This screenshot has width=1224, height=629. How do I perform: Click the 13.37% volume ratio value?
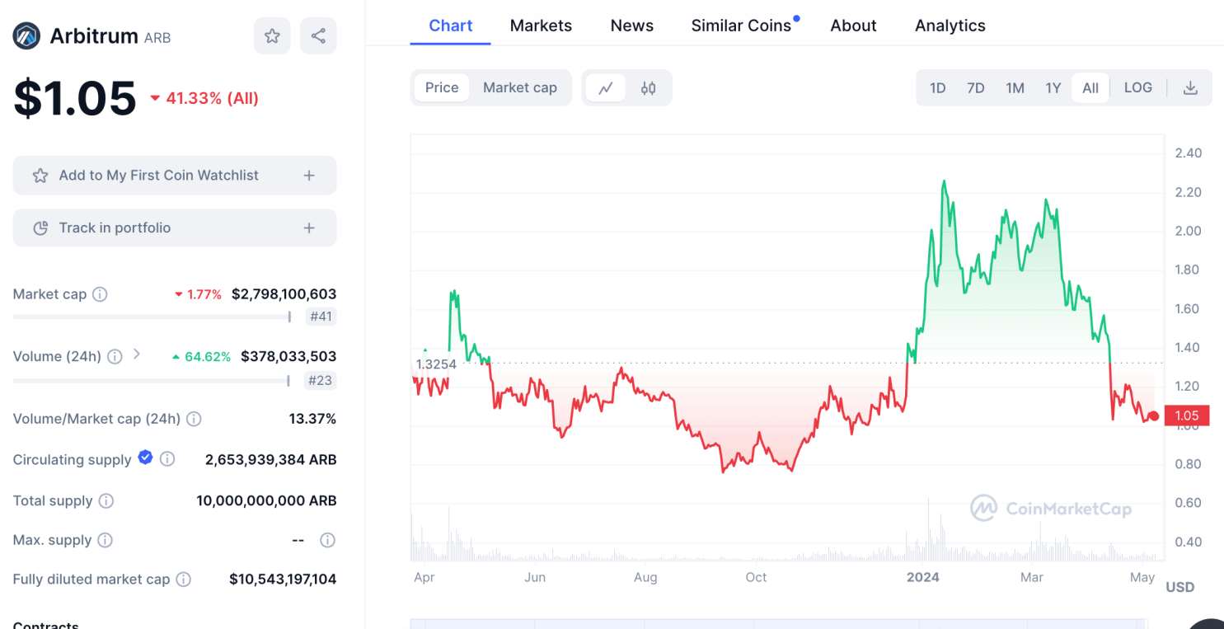[312, 419]
